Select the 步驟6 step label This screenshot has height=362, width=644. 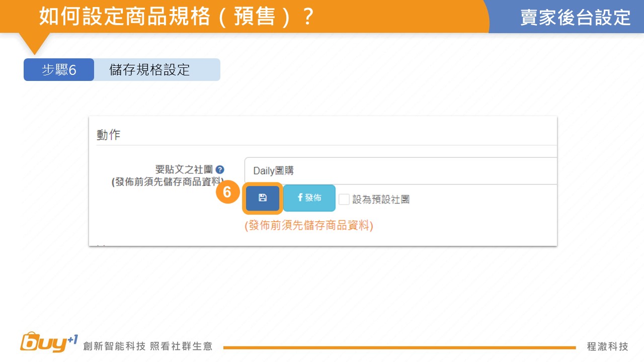pyautogui.click(x=59, y=70)
